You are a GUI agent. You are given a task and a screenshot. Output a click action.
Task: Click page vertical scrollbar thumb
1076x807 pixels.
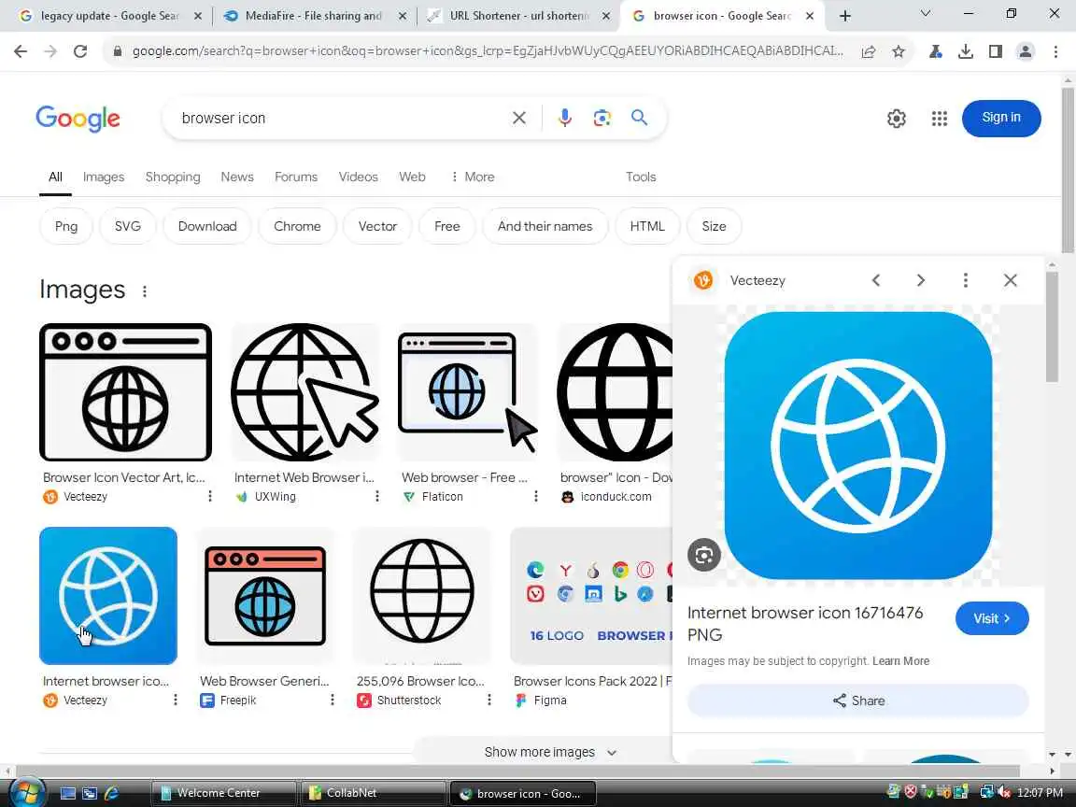(1068, 169)
